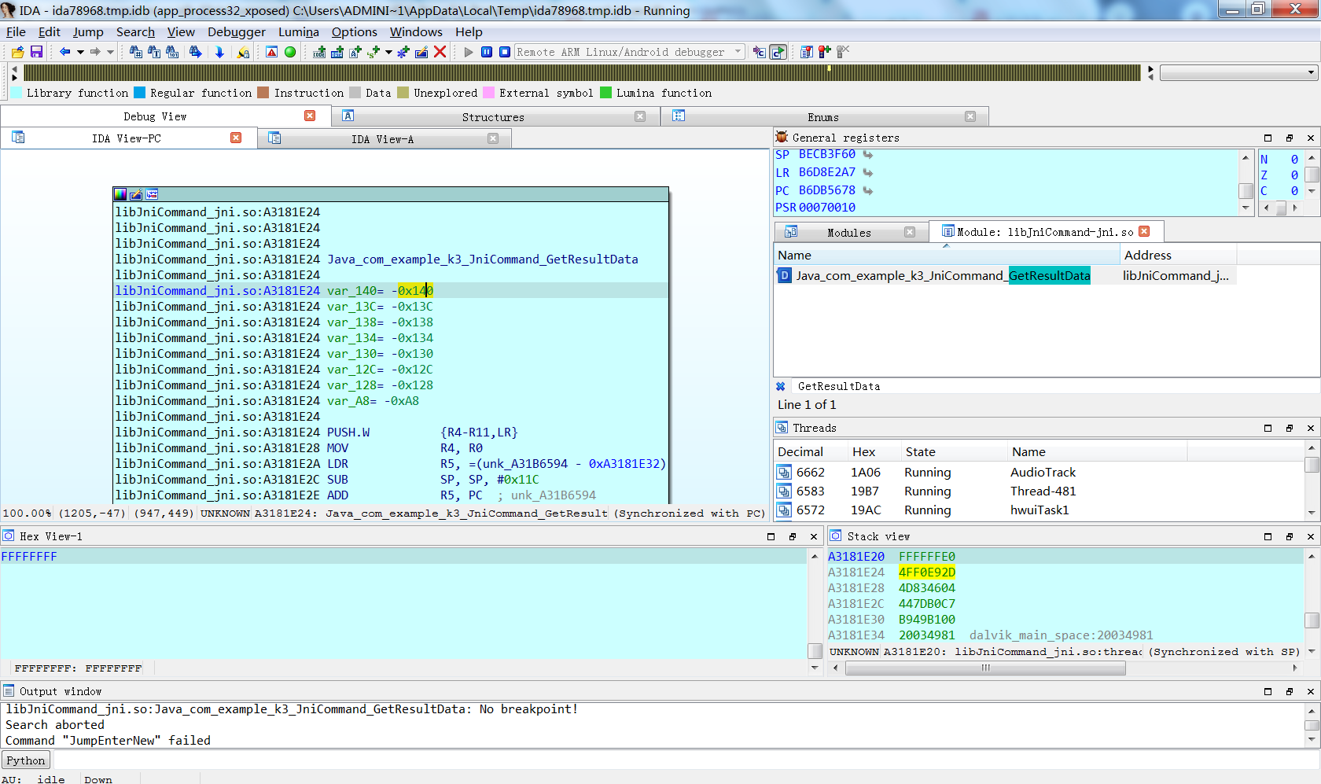Click the red X delete icon in toolbar
The height and width of the screenshot is (784, 1321).
pyautogui.click(x=440, y=52)
